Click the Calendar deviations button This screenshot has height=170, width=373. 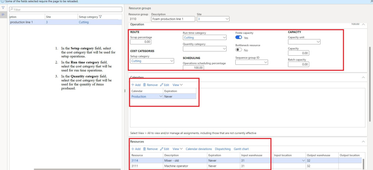[199, 149]
